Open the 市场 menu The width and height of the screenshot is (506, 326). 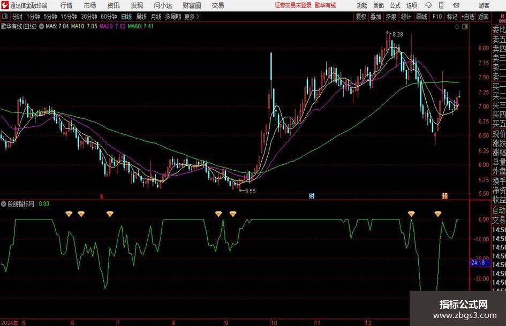click(x=90, y=5)
